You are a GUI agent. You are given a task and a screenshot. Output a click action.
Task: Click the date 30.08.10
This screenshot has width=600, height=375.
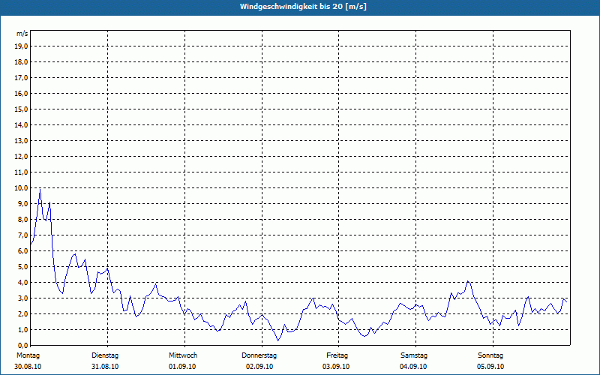pyautogui.click(x=28, y=367)
